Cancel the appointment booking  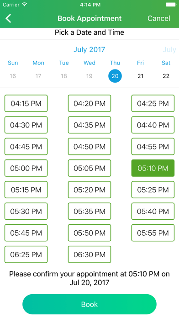point(159,18)
